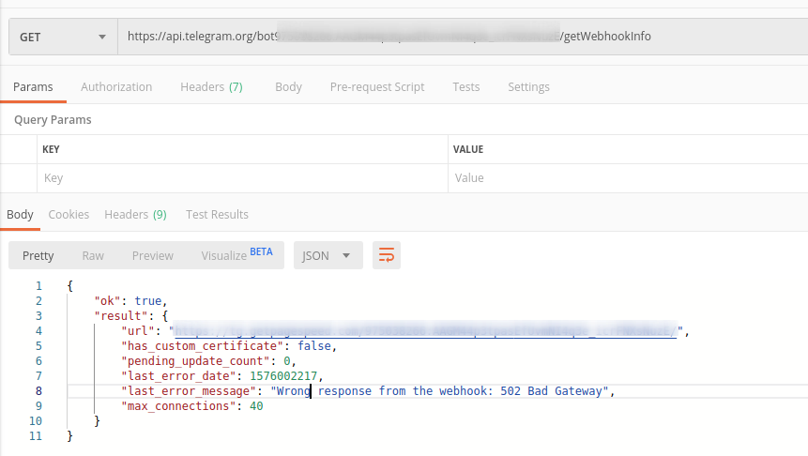This screenshot has width=808, height=456.
Task: Switch to the Params request tab
Action: [x=33, y=86]
